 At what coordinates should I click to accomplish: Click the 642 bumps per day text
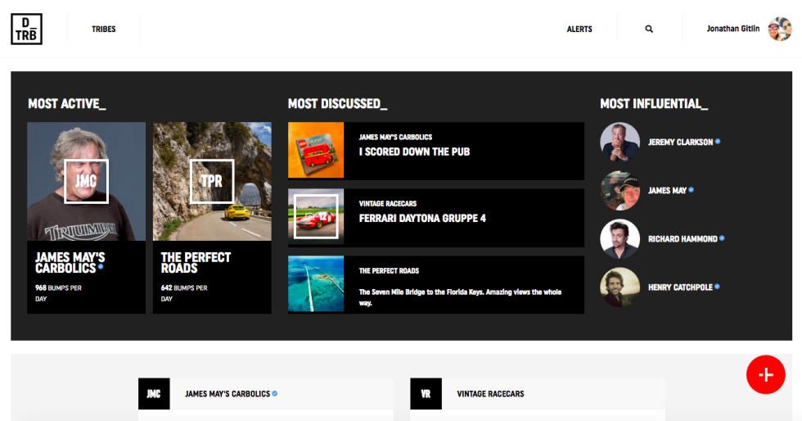tap(184, 293)
